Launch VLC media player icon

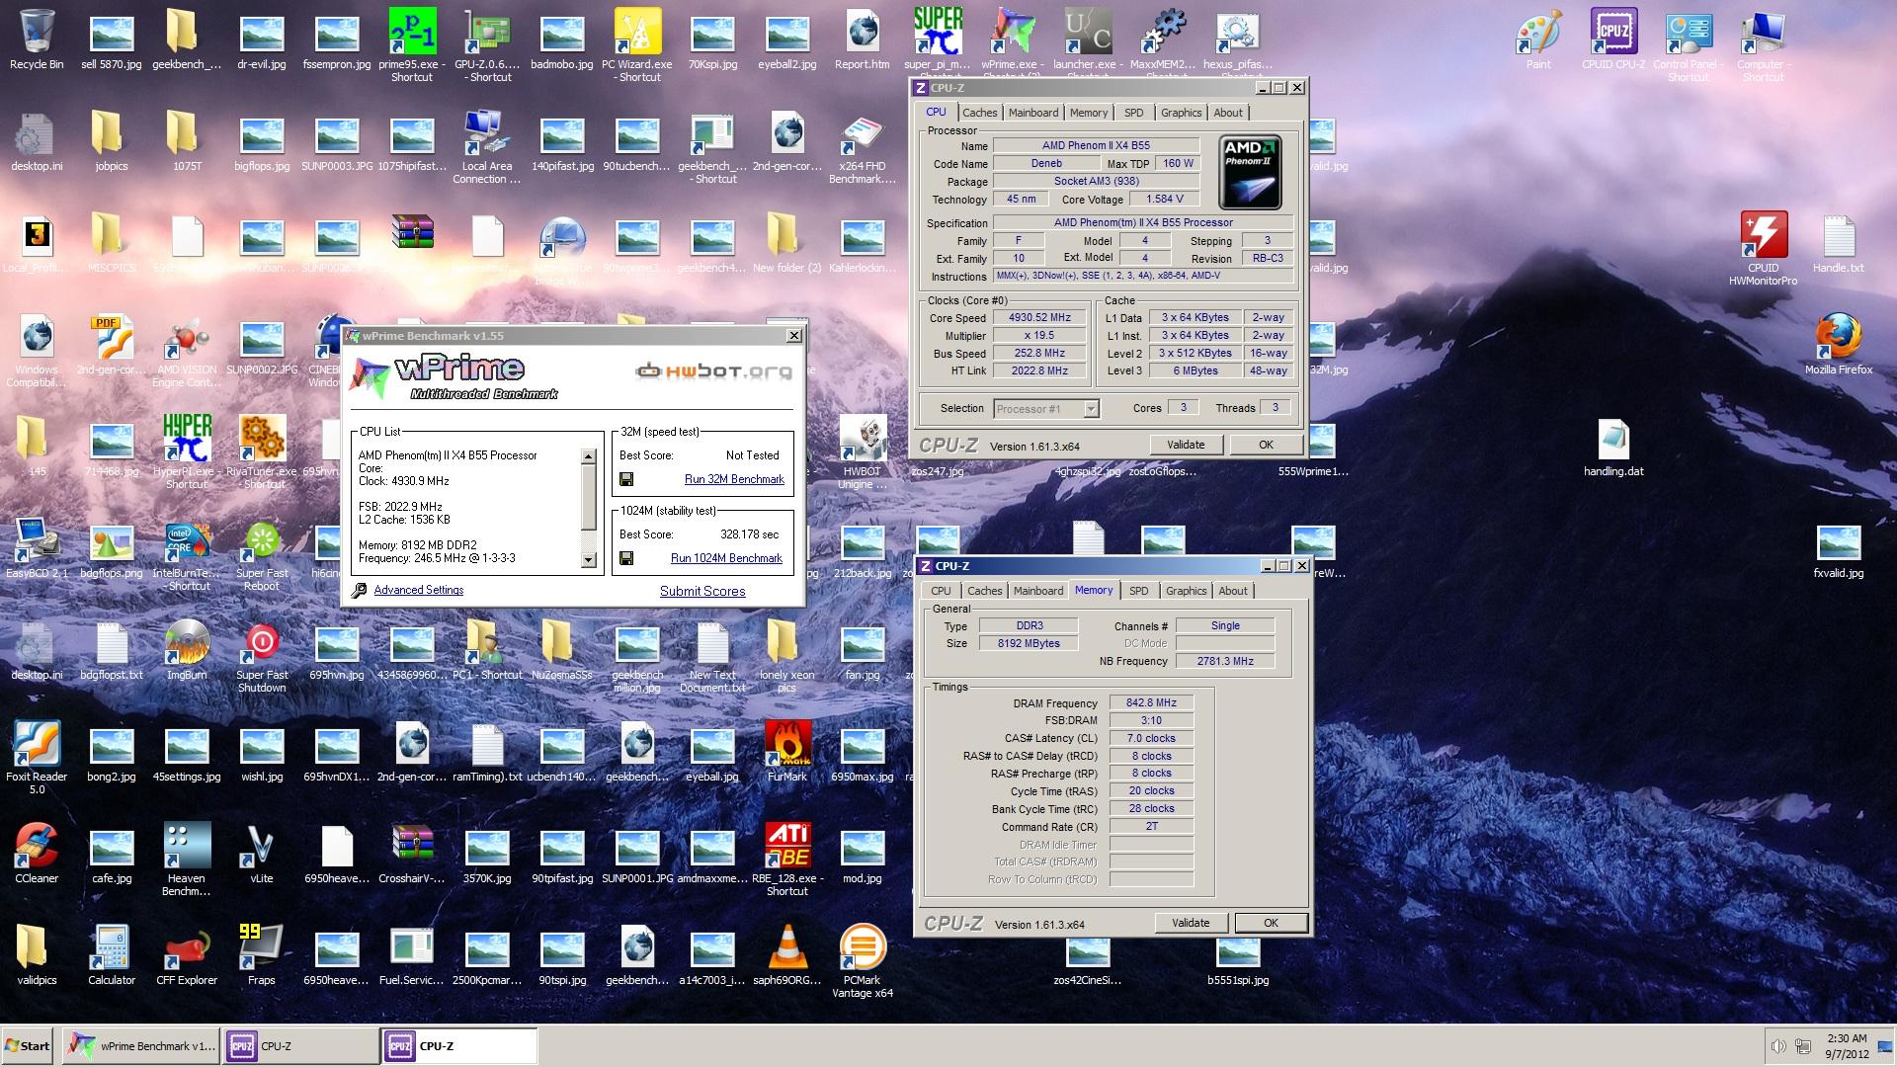point(787,955)
